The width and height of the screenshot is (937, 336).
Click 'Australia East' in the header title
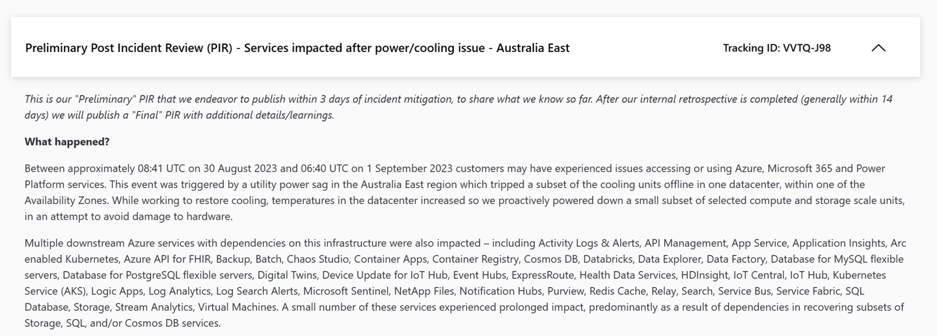pos(533,48)
